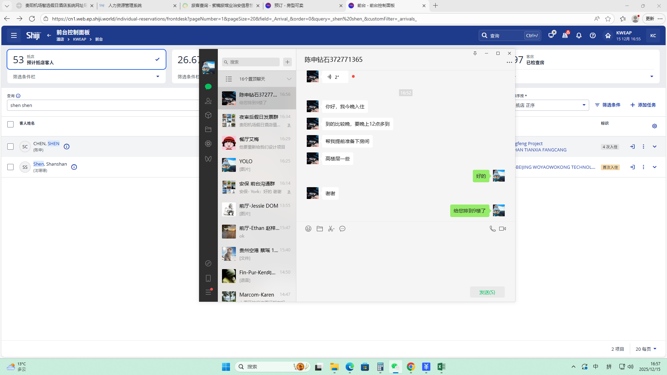Click the screenshot scissors icon
Viewport: 667px width, 375px height.
[331, 228]
